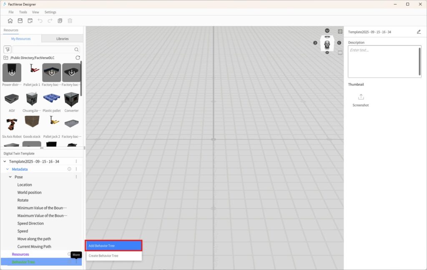Collapse the Pose tree node
The height and width of the screenshot is (270, 427).
tap(10, 177)
